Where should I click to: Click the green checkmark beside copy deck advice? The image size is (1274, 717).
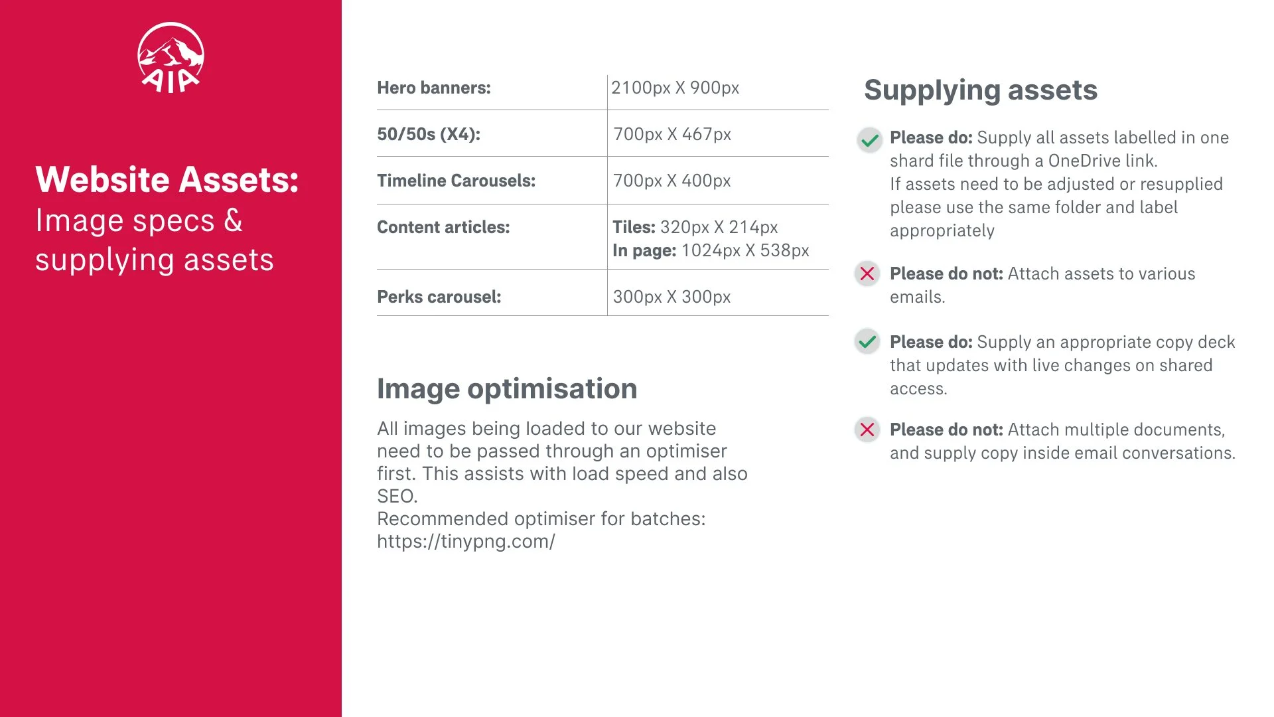[x=867, y=342]
